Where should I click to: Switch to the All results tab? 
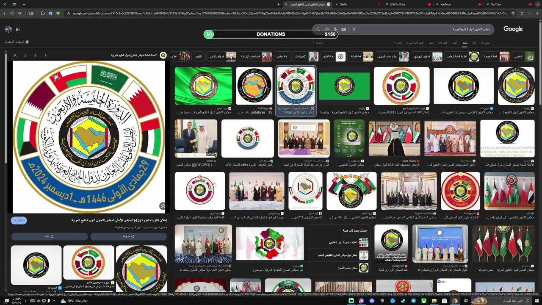coord(474,43)
